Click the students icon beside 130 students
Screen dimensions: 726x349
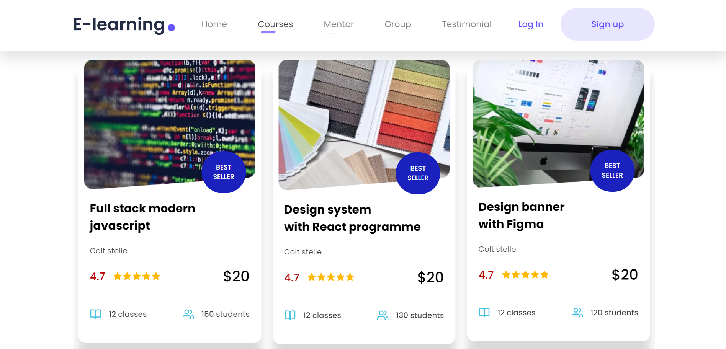click(383, 315)
